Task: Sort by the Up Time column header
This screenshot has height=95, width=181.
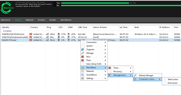Action: tap(126, 27)
